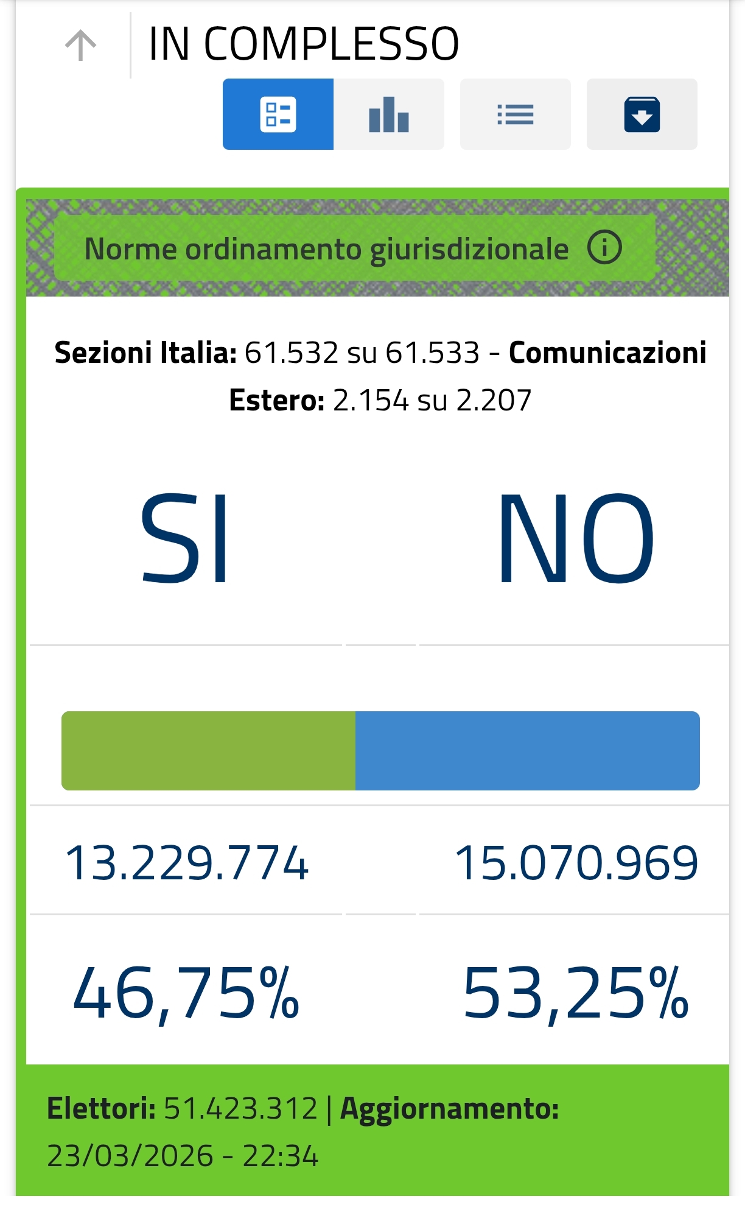Select SI vote count 13.229.774
Screen dimensions: 745x1210
tap(186, 863)
